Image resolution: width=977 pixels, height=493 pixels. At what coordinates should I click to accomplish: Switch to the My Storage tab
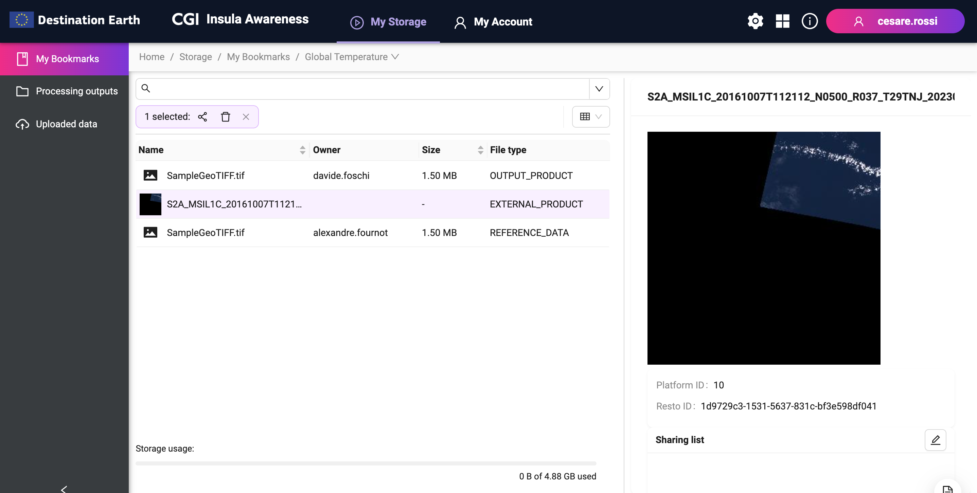coord(388,22)
